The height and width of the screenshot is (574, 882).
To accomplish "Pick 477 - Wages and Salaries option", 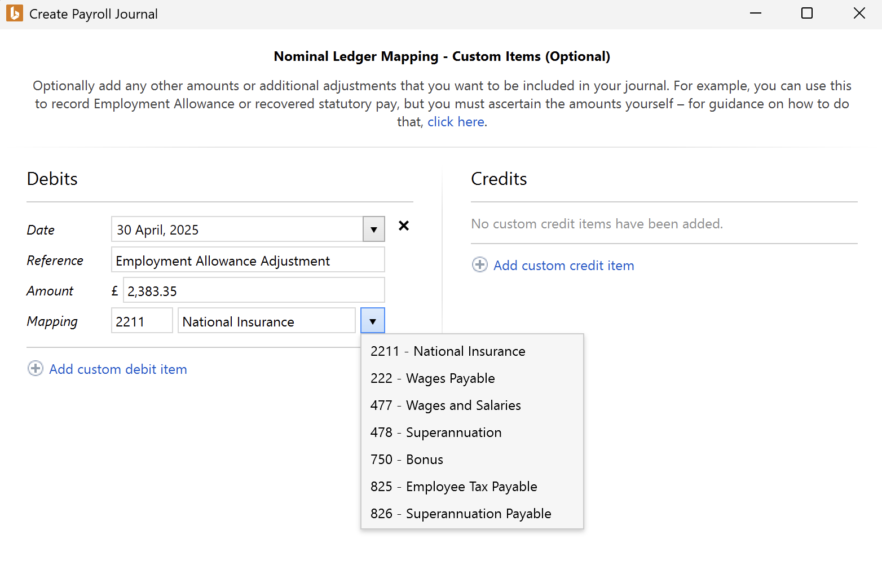I will click(x=472, y=405).
